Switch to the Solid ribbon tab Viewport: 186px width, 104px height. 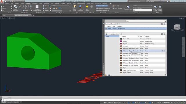(12, 3)
